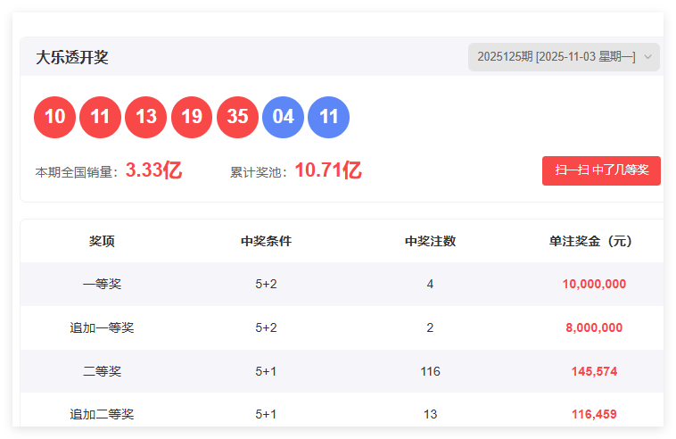Viewport: 676px width, 439px height.
Task: Click red ball number 35
Action: click(x=237, y=117)
